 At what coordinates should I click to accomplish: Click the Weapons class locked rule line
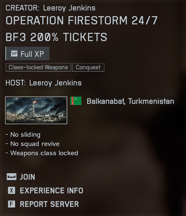(x=42, y=153)
